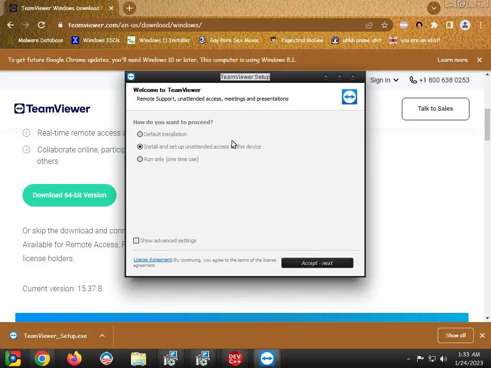This screenshot has width=491, height=368.
Task: Open the volume speaker tray icon
Action: click(444, 358)
